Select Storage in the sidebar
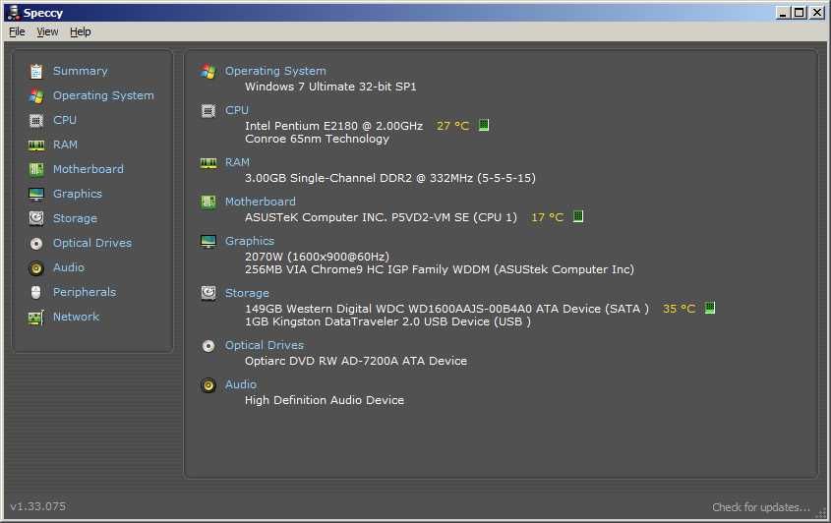 75,218
